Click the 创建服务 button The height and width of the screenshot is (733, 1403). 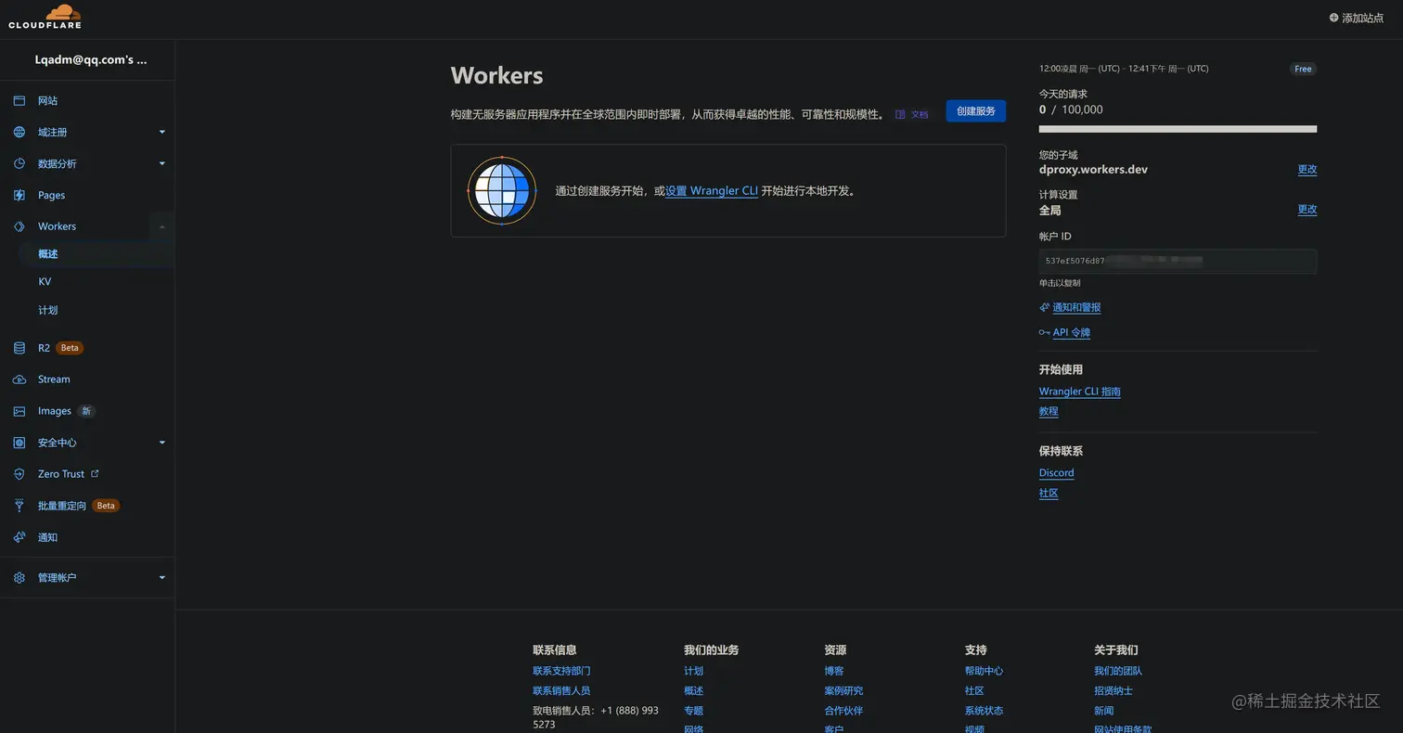975,111
